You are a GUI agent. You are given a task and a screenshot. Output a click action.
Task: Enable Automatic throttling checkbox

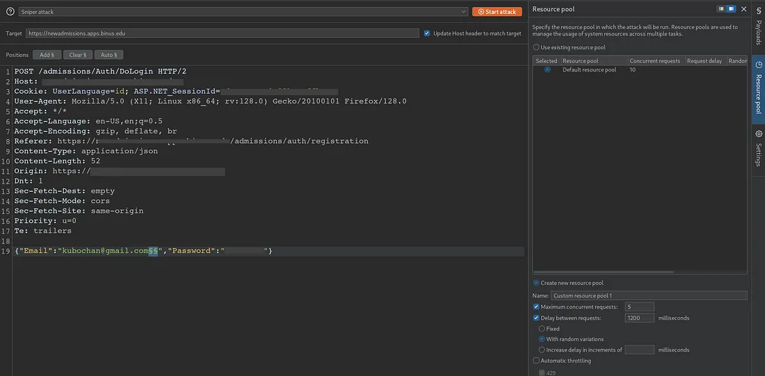tap(536, 361)
